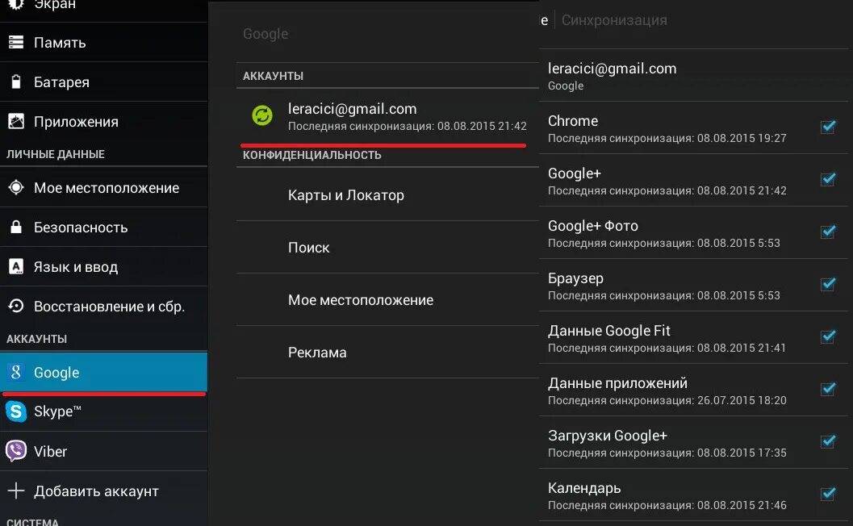The width and height of the screenshot is (853, 526).
Task: Tap the Backup and reset icon
Action: click(16, 306)
